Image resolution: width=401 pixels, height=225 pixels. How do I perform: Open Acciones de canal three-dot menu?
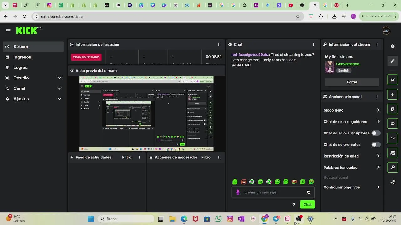(377, 97)
